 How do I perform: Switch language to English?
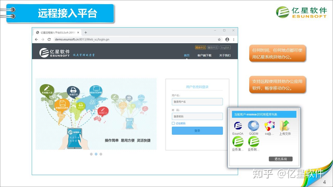pyautogui.click(x=225, y=47)
